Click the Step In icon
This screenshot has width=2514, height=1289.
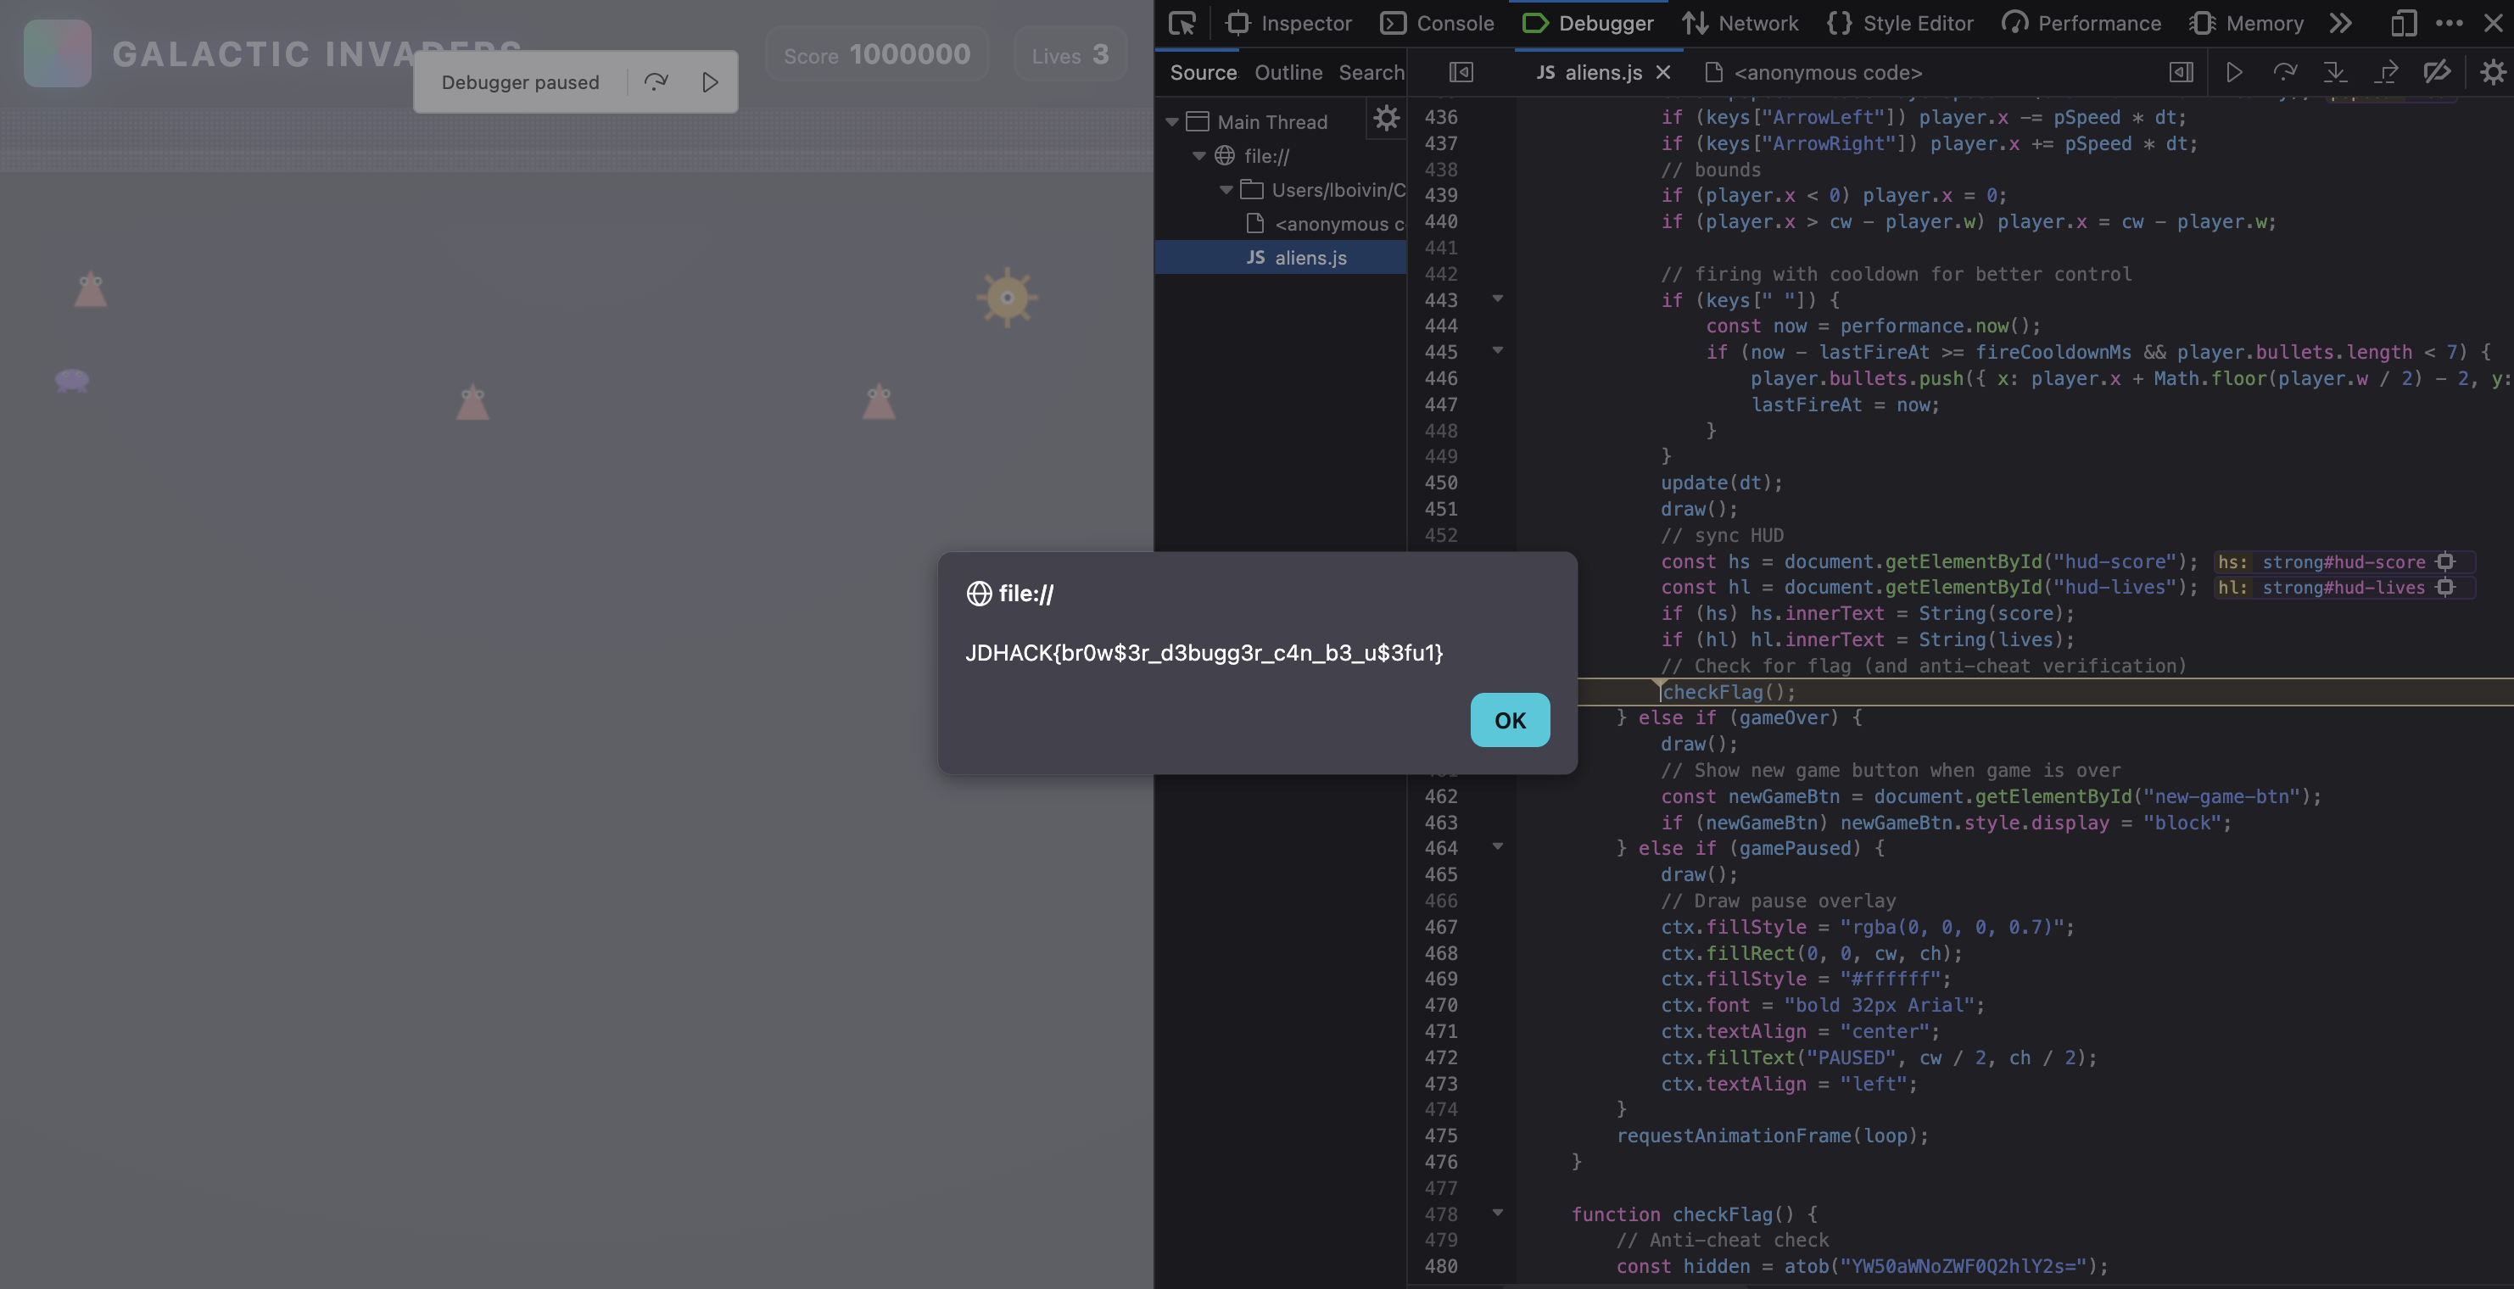pos(2334,72)
